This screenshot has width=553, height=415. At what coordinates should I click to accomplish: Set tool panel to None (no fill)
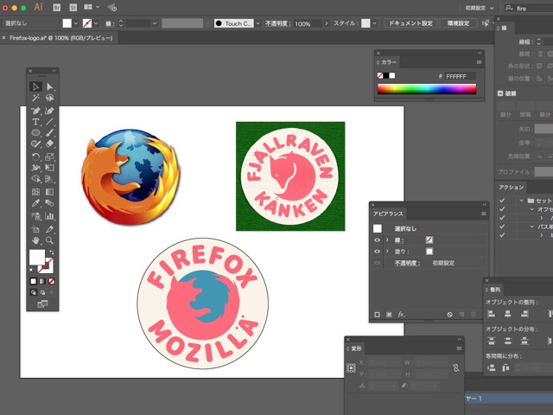point(52,281)
